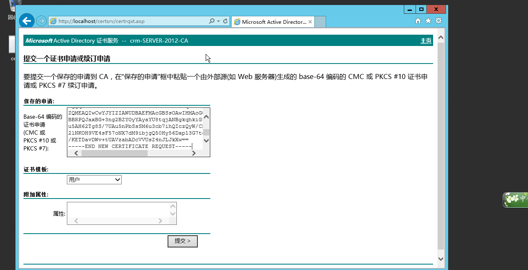Click inside the Base-64 certificate request textarea
Image resolution: width=528 pixels, height=270 pixels.
coord(135,128)
